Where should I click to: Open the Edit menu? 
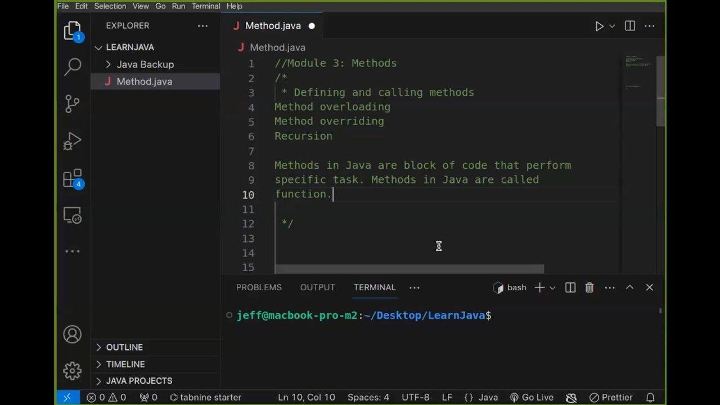coord(82,6)
